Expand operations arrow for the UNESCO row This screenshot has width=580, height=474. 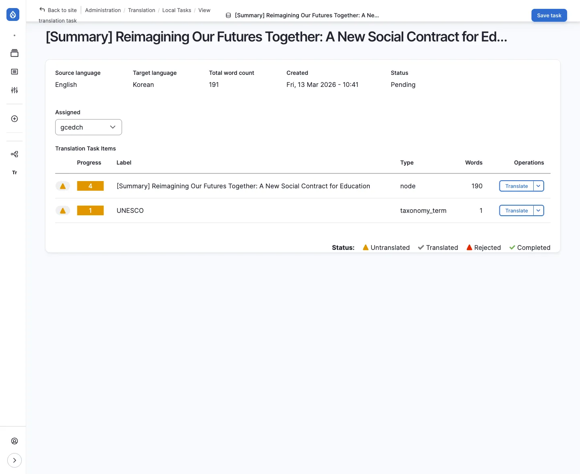click(539, 210)
